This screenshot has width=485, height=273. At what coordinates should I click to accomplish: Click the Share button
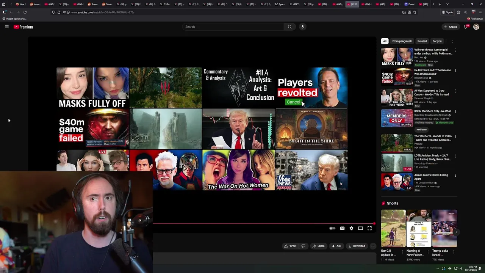(318, 246)
